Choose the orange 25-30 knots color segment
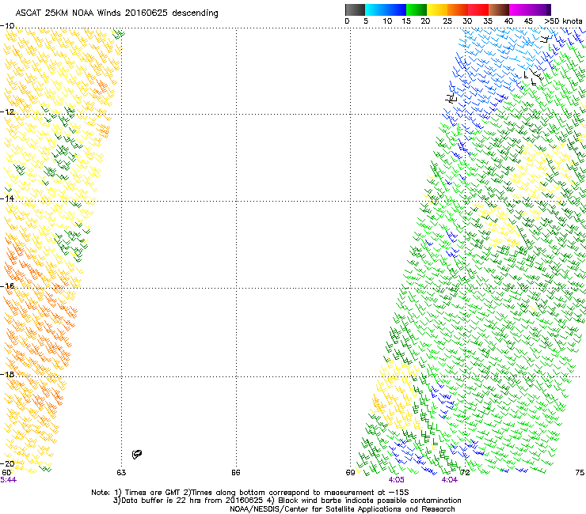Screen dimensions: 586x514 coord(458,9)
